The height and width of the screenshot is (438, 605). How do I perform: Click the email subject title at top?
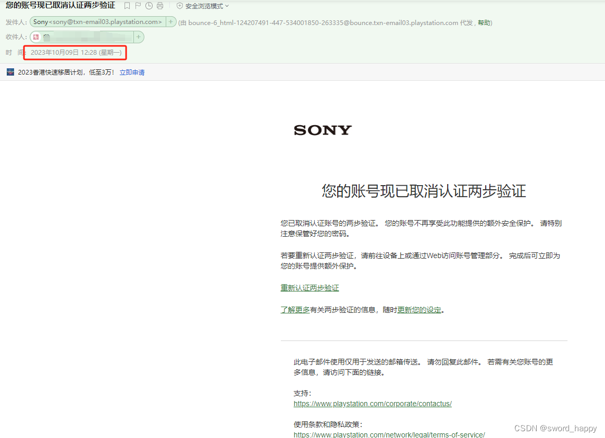coord(60,5)
